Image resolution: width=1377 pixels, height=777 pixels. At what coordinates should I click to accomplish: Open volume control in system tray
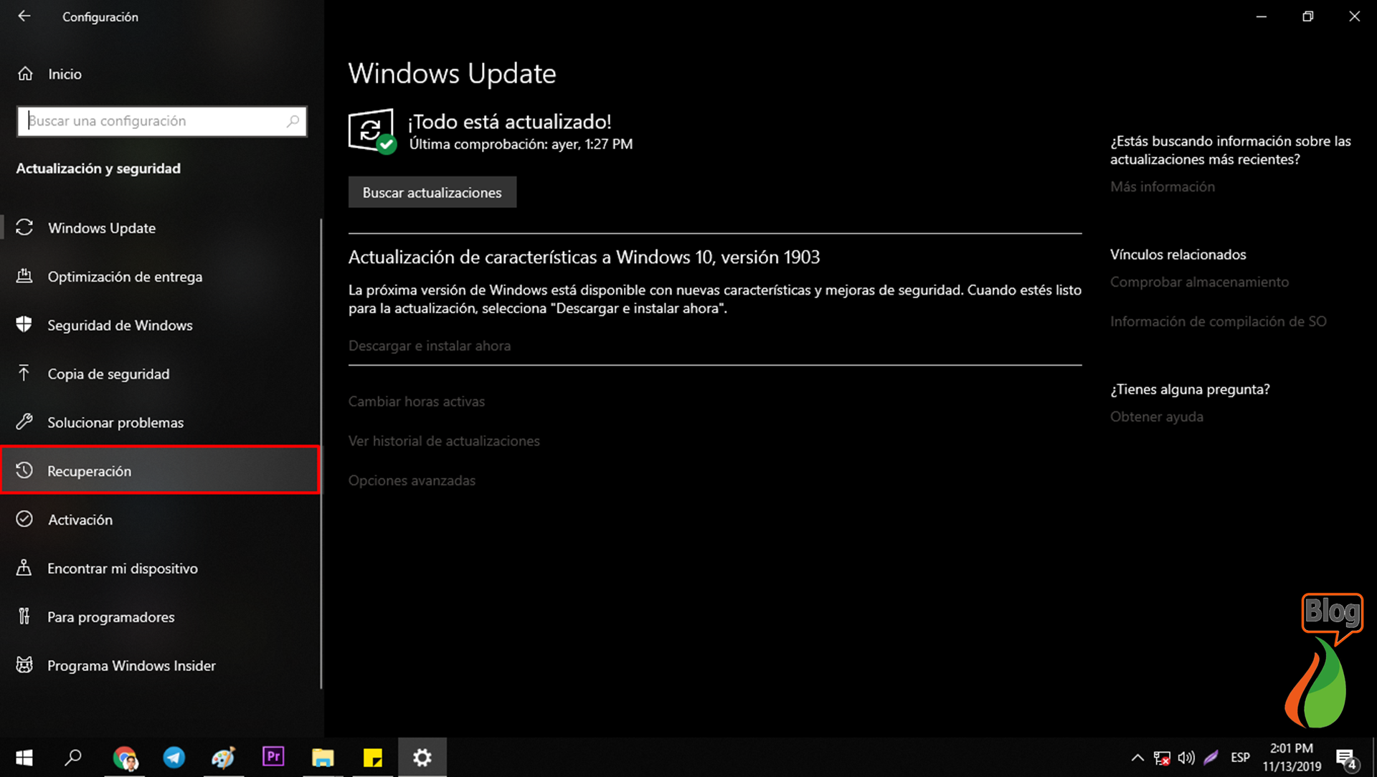pos(1186,757)
